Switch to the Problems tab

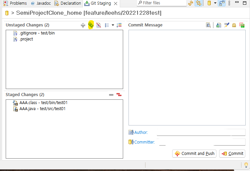click(15, 3)
